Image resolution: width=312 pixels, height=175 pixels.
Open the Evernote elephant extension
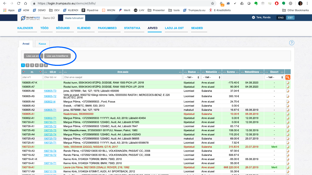click(256, 3)
